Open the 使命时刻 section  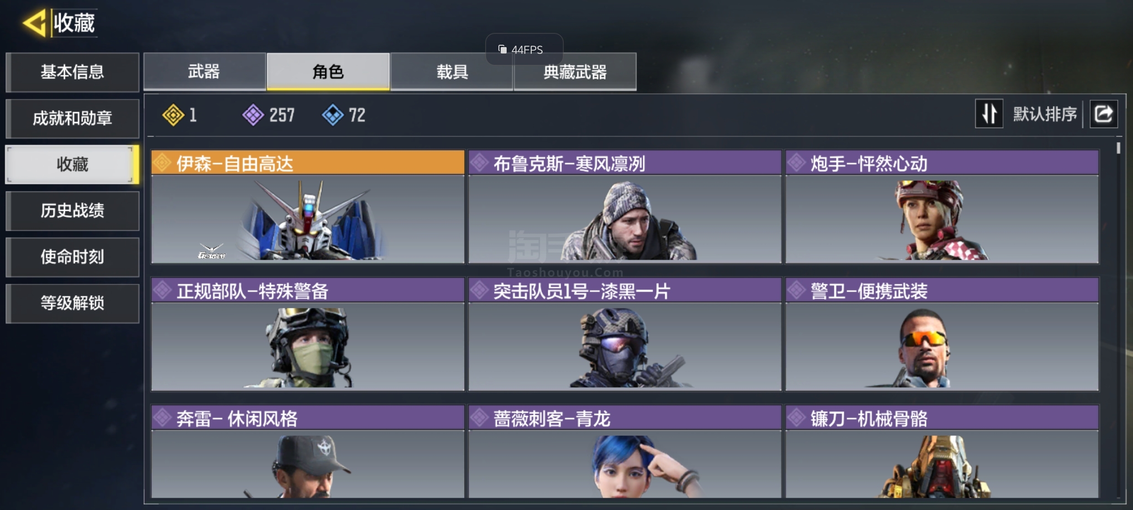click(x=72, y=257)
